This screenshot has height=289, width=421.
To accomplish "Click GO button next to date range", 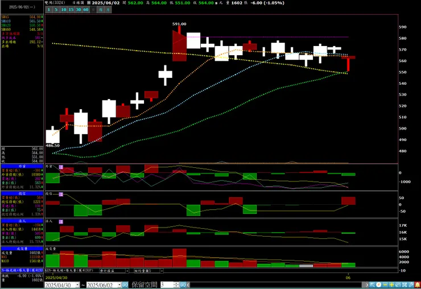I will tap(125, 285).
